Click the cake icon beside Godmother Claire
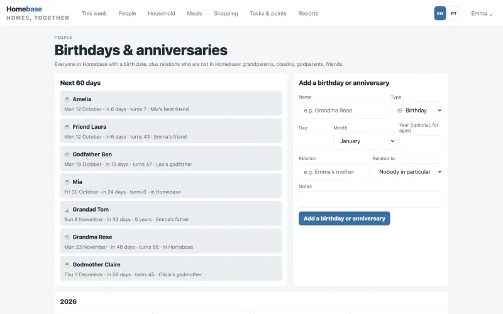Viewport: 503px width, 314px height. (x=67, y=264)
